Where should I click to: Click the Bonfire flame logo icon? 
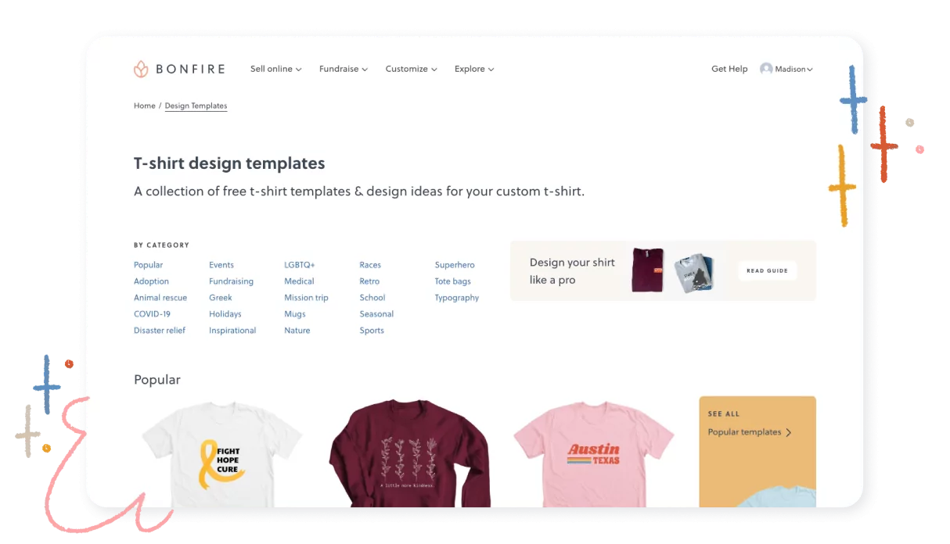click(x=141, y=69)
